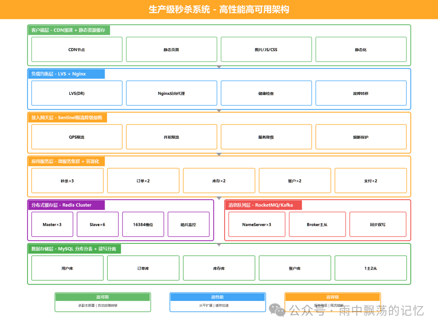Screen dimensions: 438x328
Task: Toggle the 高可用 badge at the bottom
Action: coord(103,297)
